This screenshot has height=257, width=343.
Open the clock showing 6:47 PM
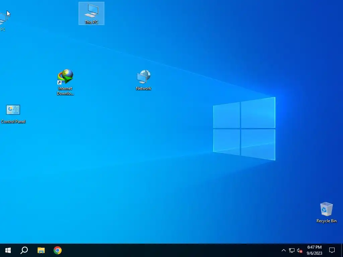coord(314,250)
